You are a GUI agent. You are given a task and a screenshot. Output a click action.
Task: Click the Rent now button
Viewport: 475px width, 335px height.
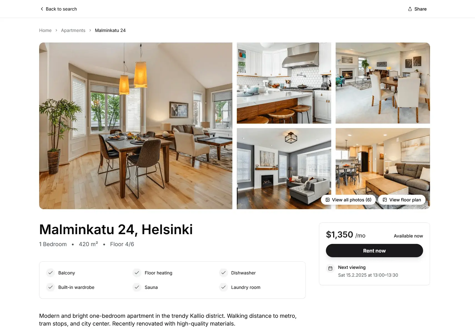374,251
